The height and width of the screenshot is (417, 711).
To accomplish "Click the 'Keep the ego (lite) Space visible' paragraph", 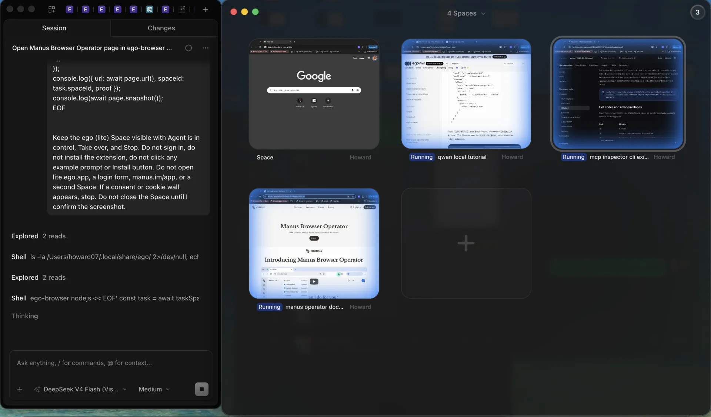I will pyautogui.click(x=126, y=172).
